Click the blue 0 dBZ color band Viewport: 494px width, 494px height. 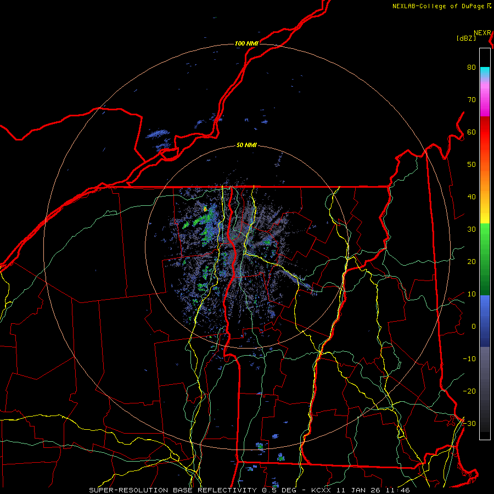(485, 321)
